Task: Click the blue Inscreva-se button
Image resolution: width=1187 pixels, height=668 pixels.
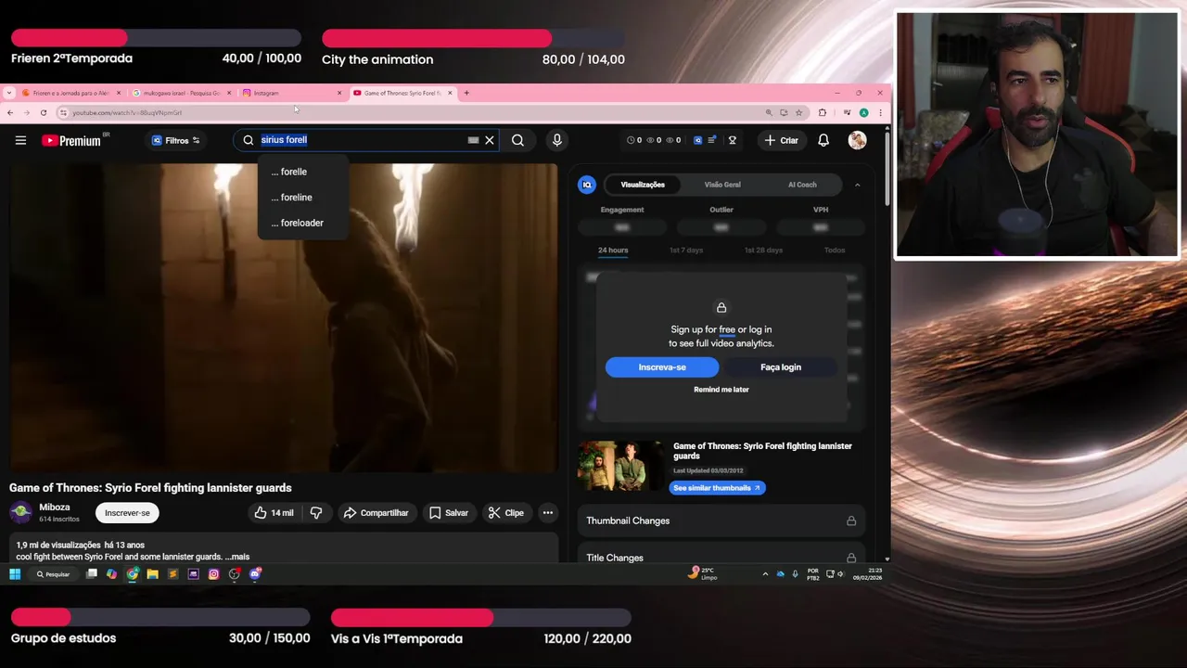Action: click(662, 367)
